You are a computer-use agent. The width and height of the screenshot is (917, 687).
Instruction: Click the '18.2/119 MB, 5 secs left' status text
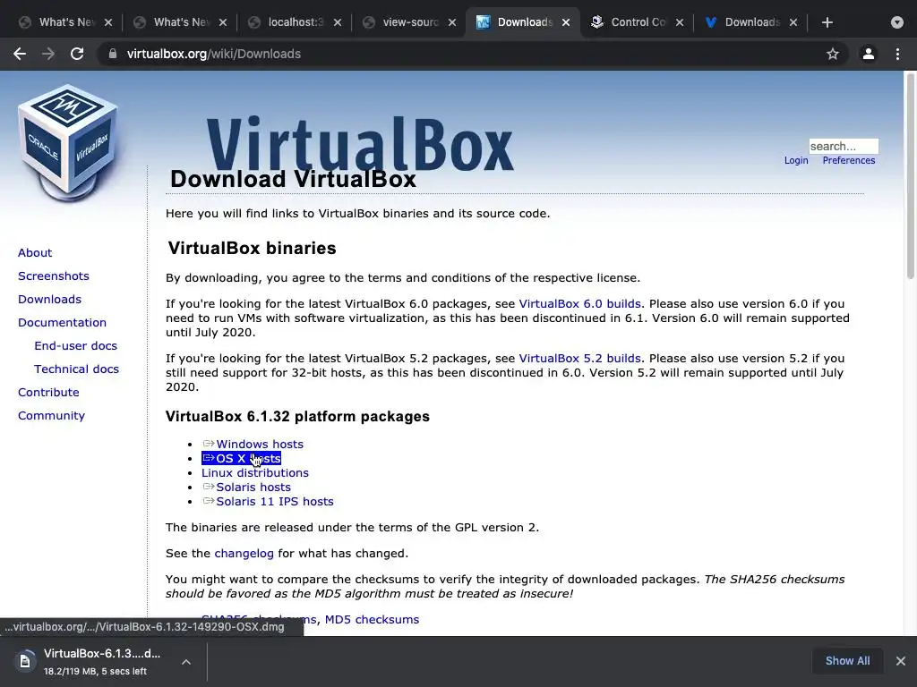tap(95, 671)
